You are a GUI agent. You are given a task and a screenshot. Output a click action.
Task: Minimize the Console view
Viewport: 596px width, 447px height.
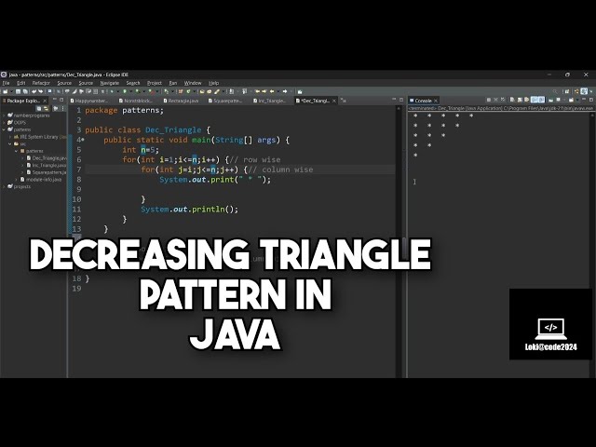[x=584, y=100]
